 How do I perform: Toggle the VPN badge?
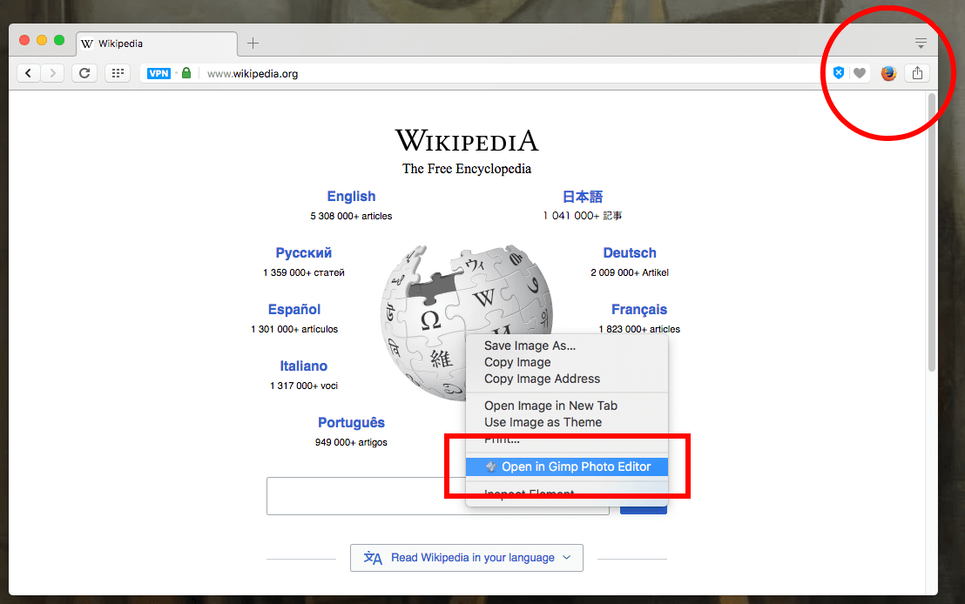pyautogui.click(x=159, y=73)
